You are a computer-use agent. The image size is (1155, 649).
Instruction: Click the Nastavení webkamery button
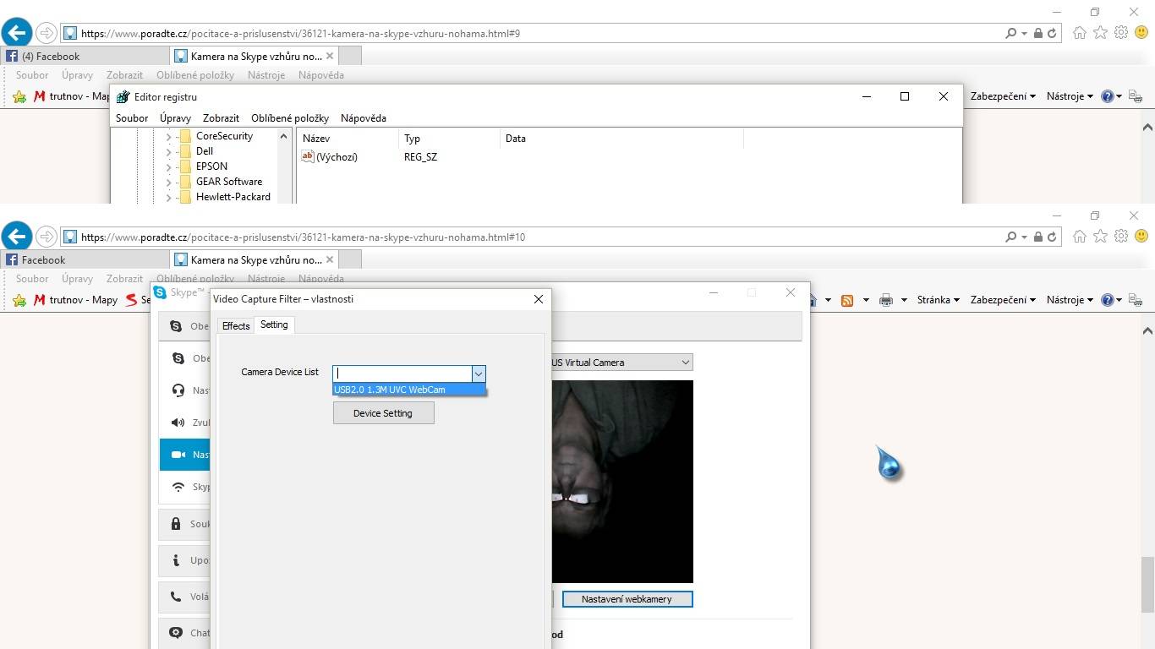pos(627,599)
